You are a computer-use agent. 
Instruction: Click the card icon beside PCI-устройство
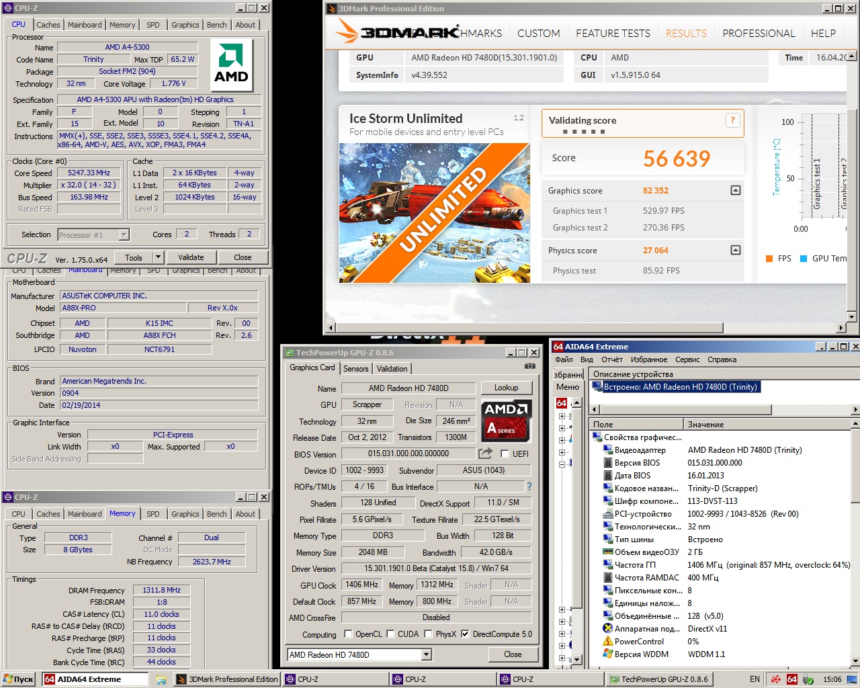pyautogui.click(x=608, y=514)
